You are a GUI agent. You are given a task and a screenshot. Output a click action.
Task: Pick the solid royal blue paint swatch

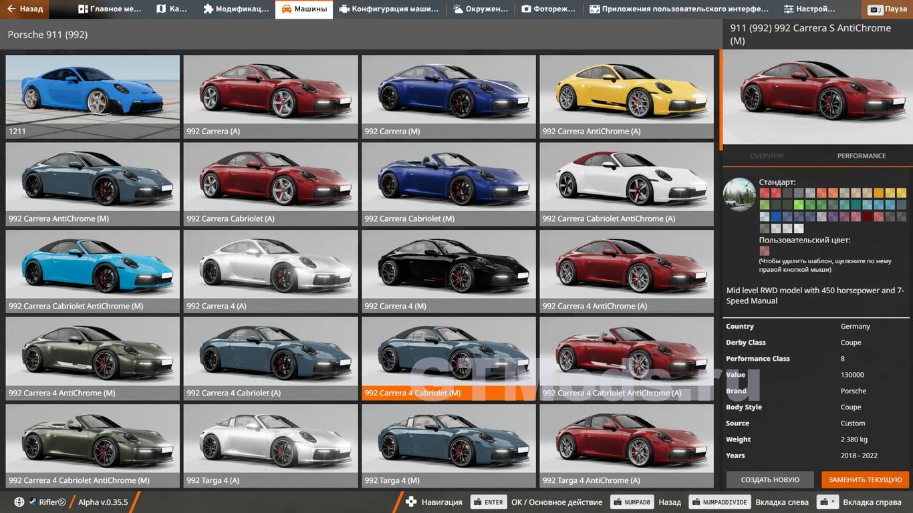point(776,216)
